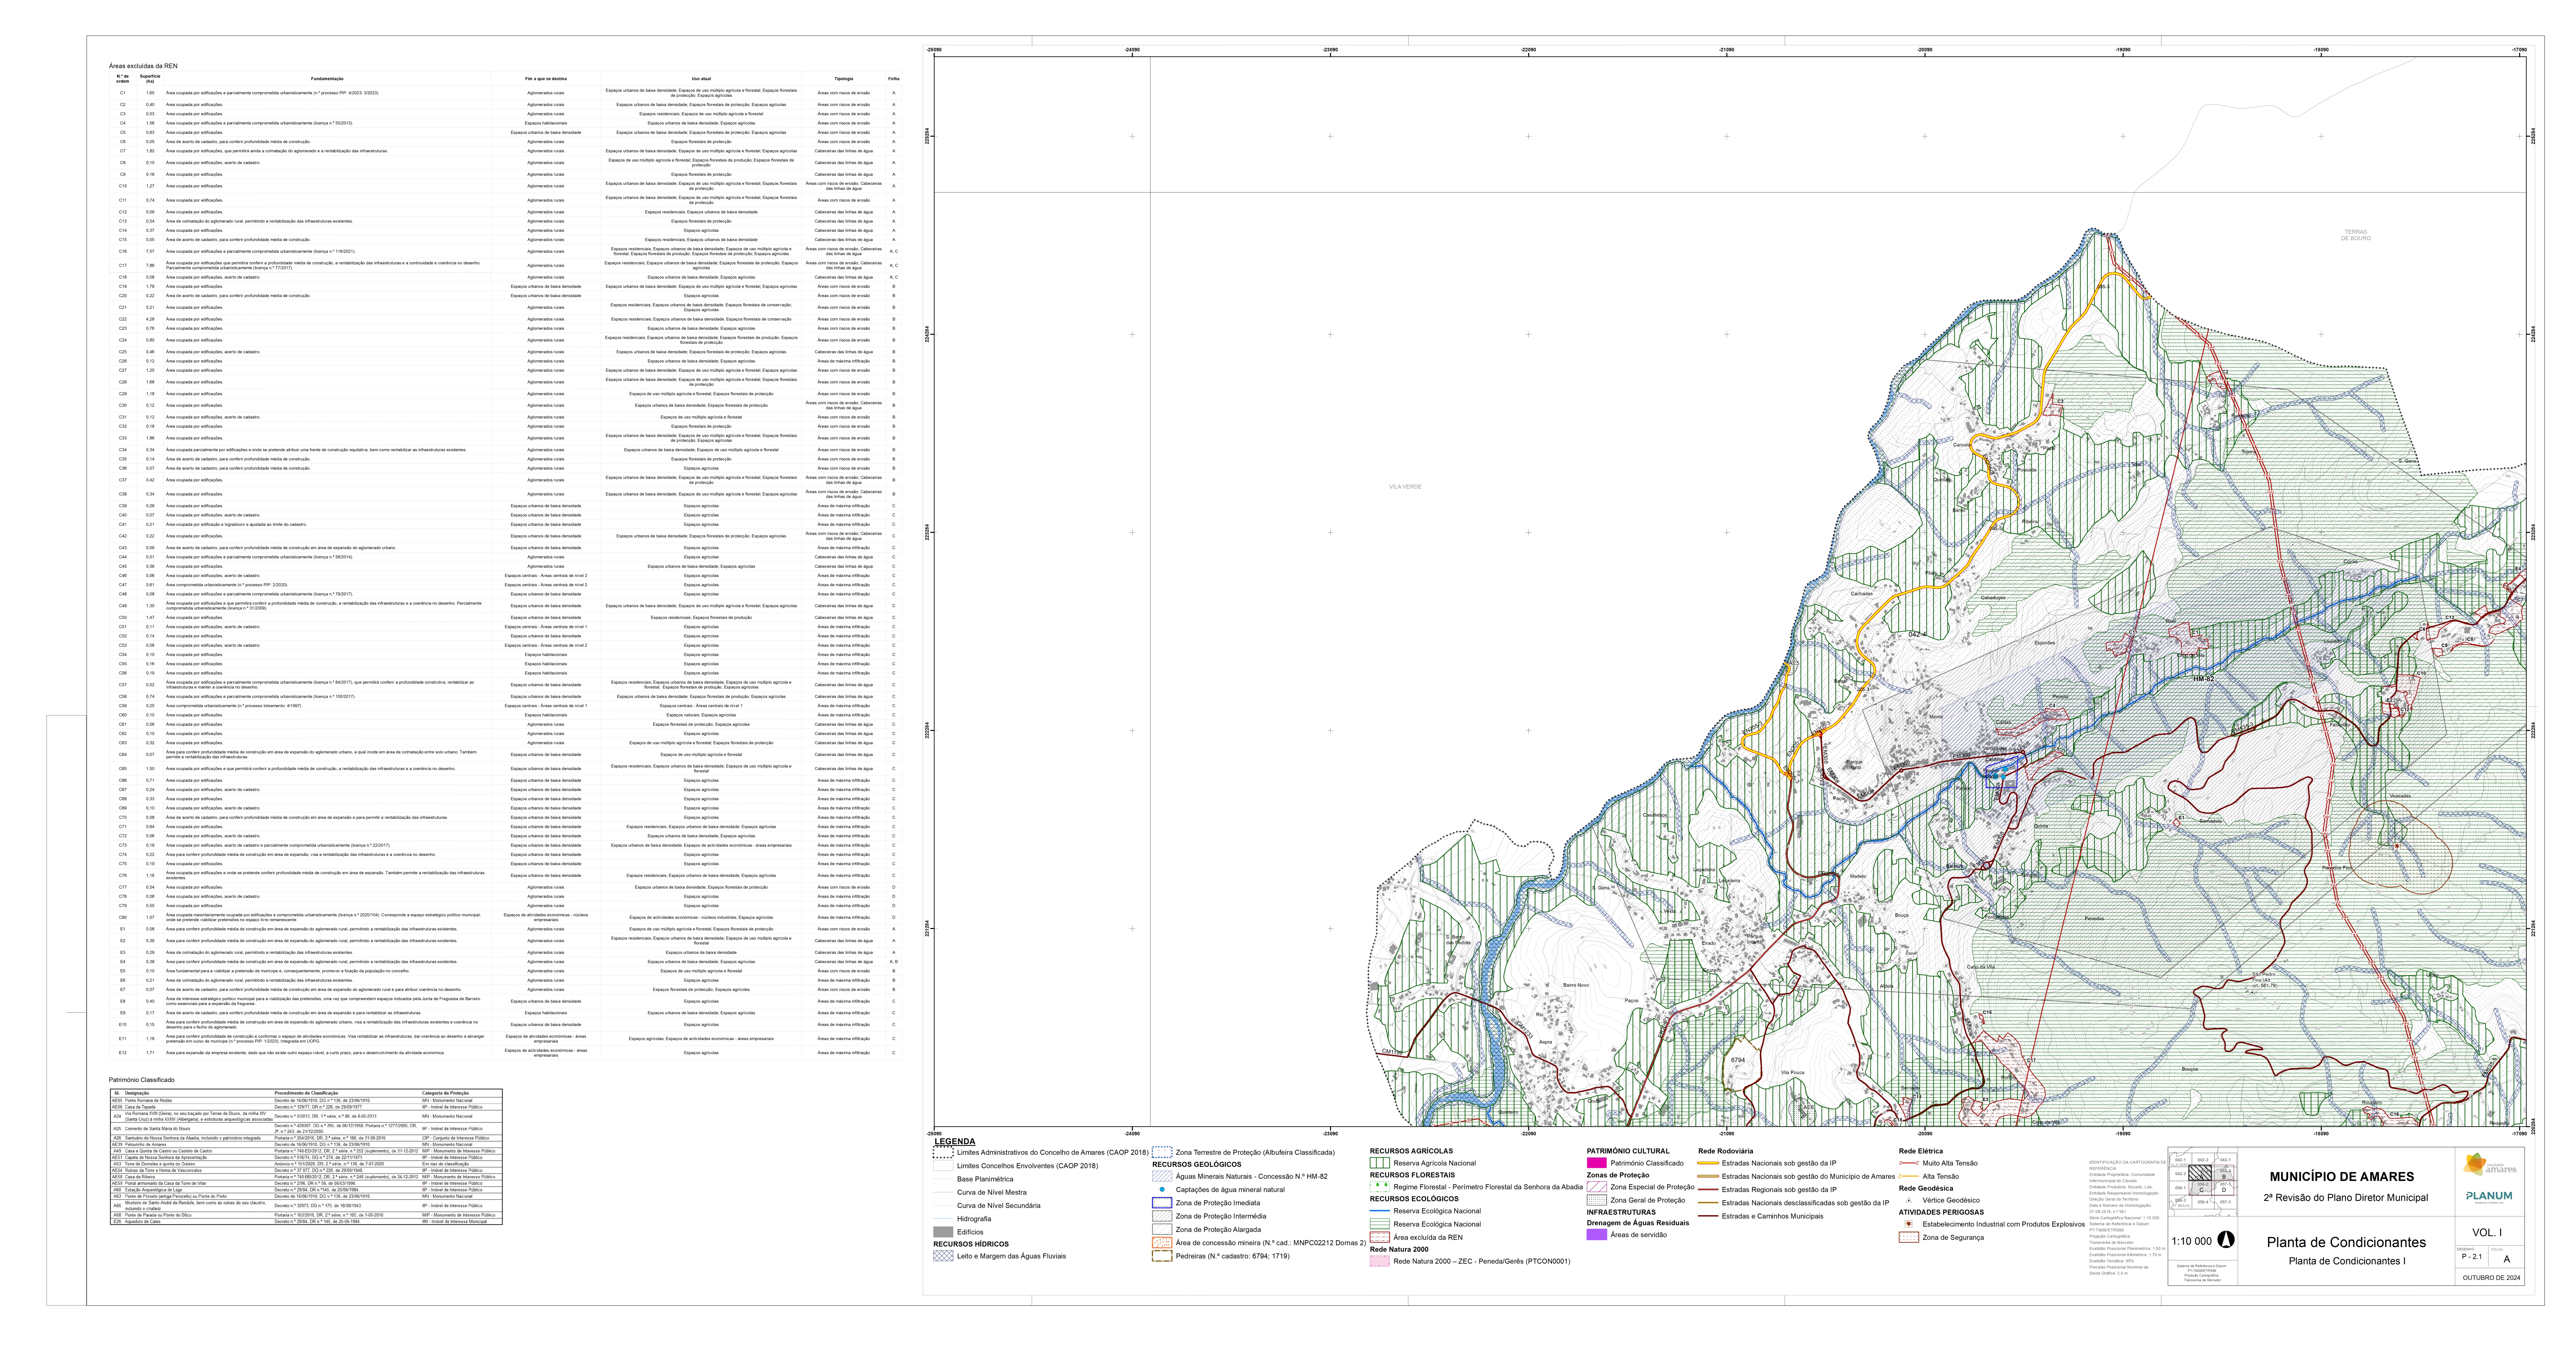Click the Reserva Ecológica Nacional green lined symbol
2576x1347 pixels.
click(1380, 1224)
